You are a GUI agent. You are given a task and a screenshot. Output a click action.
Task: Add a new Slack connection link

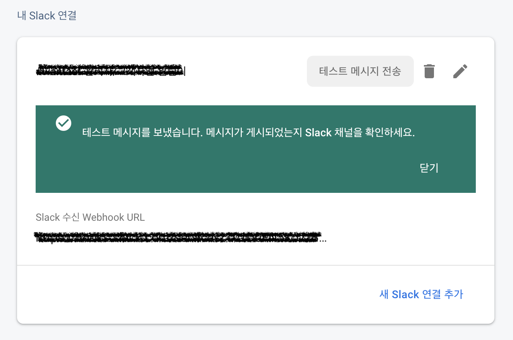click(x=421, y=294)
